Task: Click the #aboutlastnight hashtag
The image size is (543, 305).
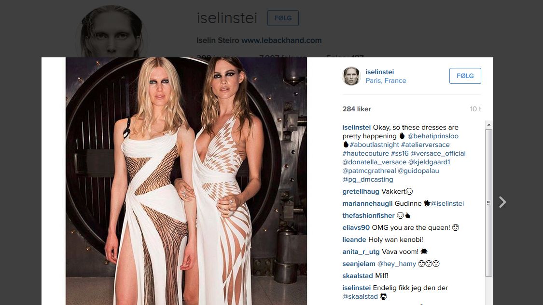Action: (375, 145)
